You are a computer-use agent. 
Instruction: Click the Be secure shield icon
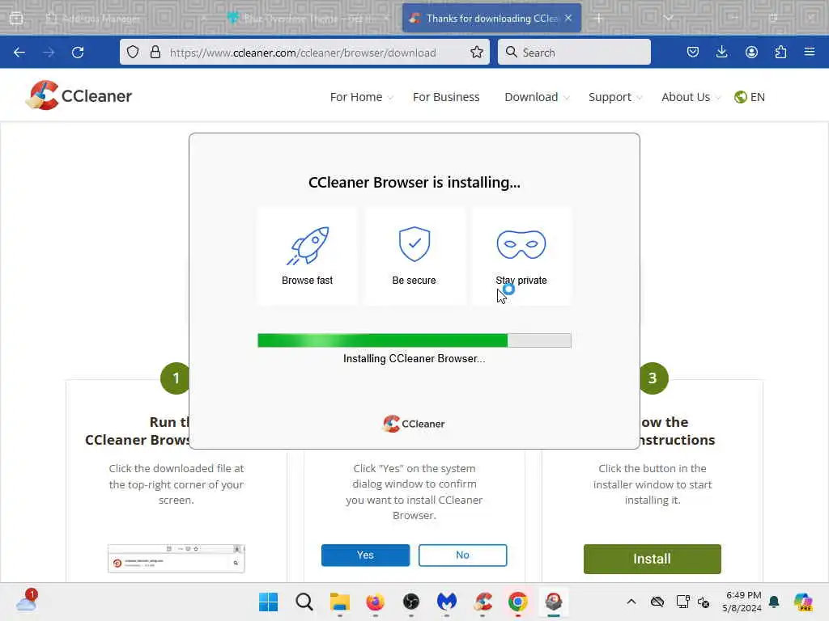tap(414, 244)
